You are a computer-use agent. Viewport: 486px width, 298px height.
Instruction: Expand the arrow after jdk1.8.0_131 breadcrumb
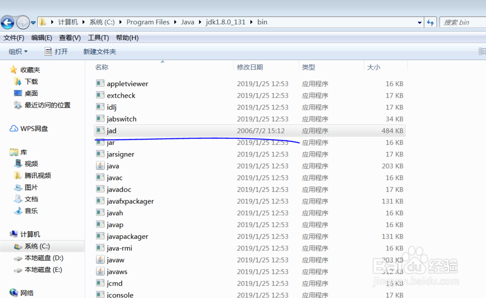click(251, 22)
